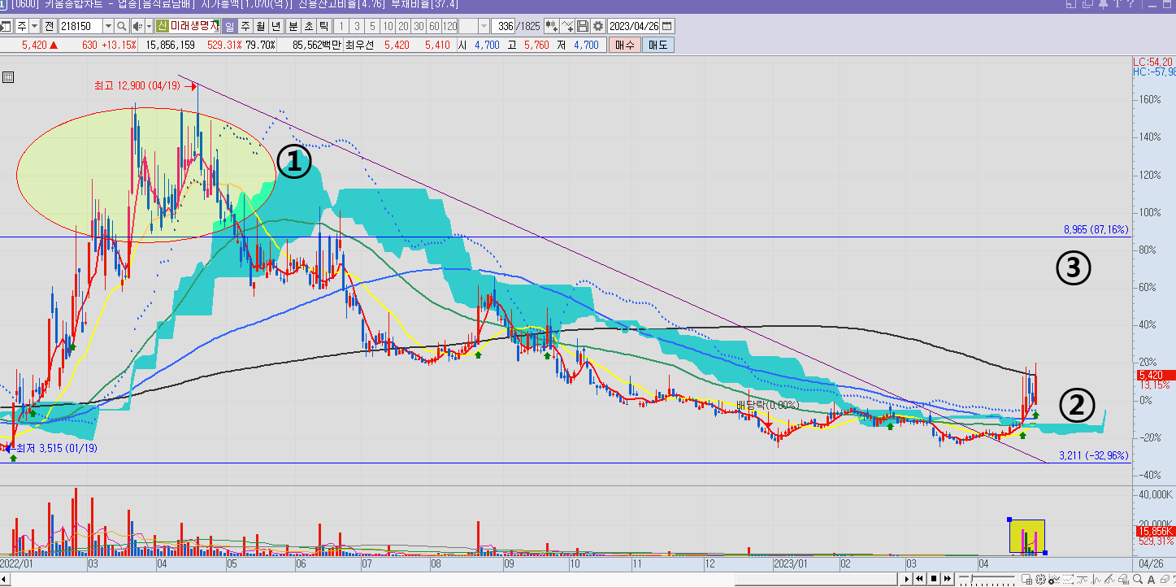Click the window-grid layout icon in bottom toolbar
1176x587 pixels.
click(x=1027, y=579)
